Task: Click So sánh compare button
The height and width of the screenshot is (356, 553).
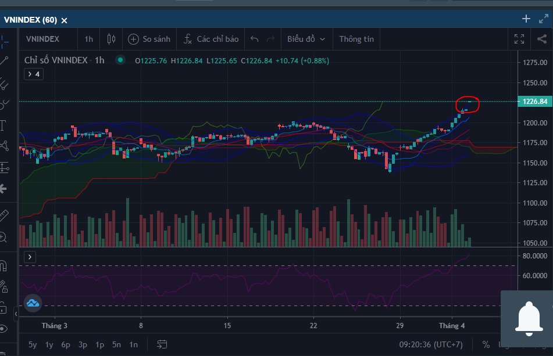Action: click(x=149, y=39)
